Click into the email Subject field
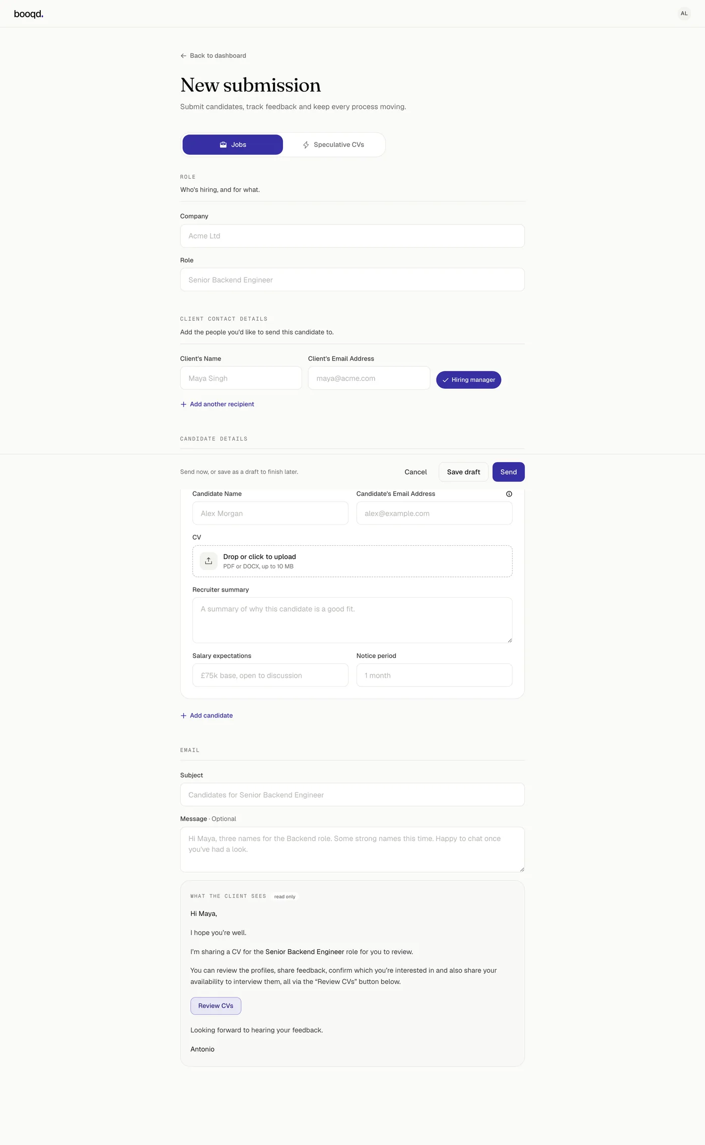The height and width of the screenshot is (1145, 705). pos(352,795)
